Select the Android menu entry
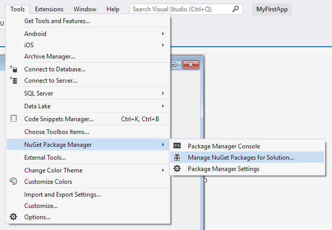The height and width of the screenshot is (230, 332). tap(88, 34)
